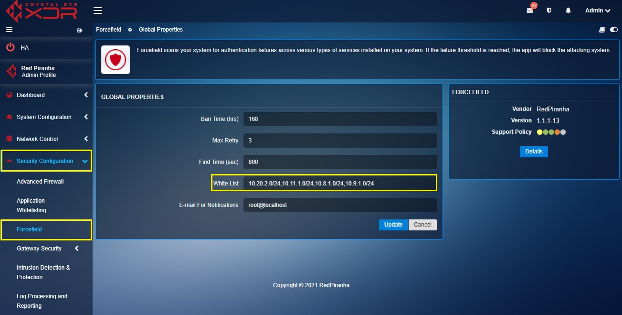Click the Cancel button
This screenshot has width=622, height=315.
tap(422, 225)
